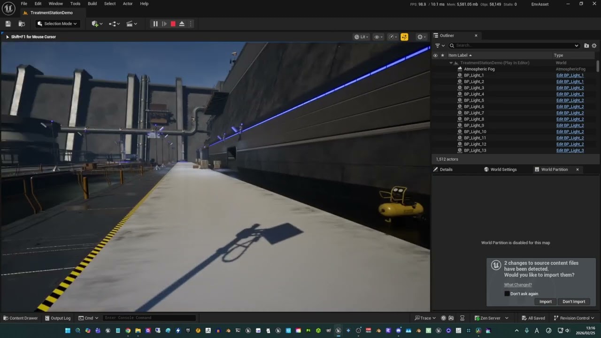The width and height of the screenshot is (601, 338).
Task: Open the Content Drawer
Action: point(20,318)
